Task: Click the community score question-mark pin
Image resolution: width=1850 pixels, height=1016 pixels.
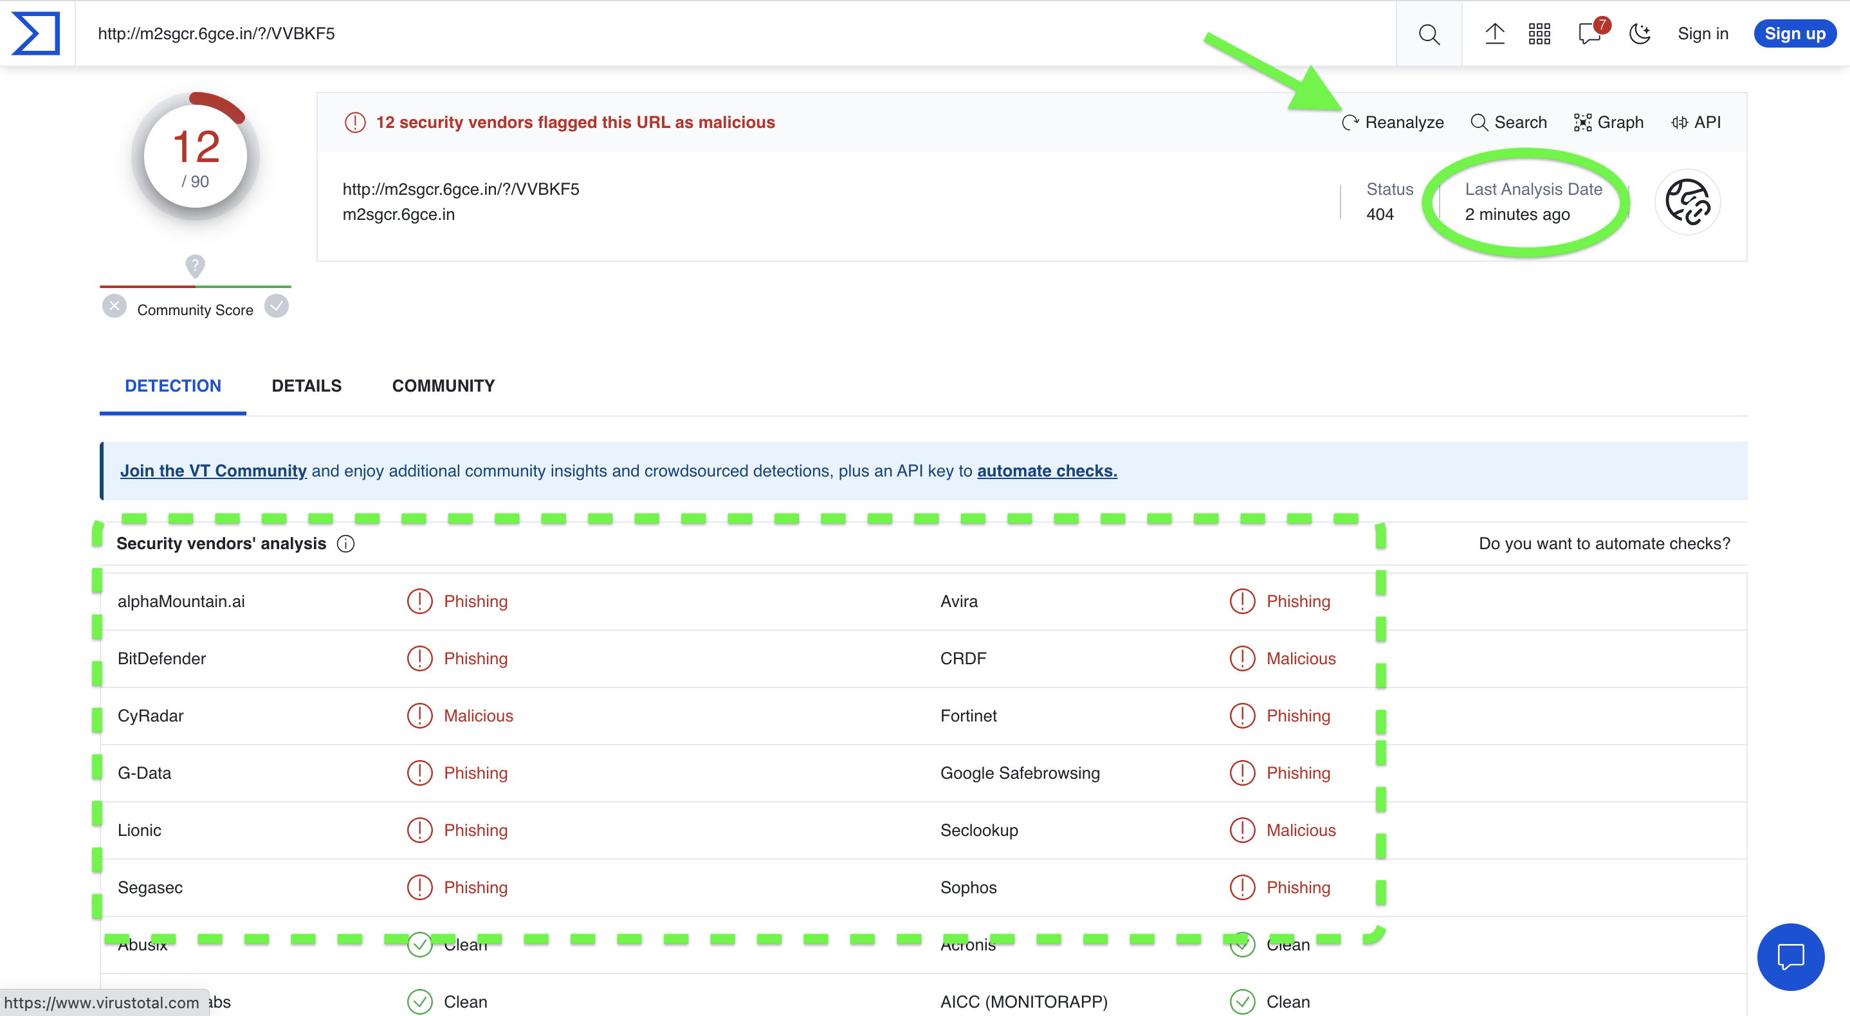Action: [x=195, y=266]
